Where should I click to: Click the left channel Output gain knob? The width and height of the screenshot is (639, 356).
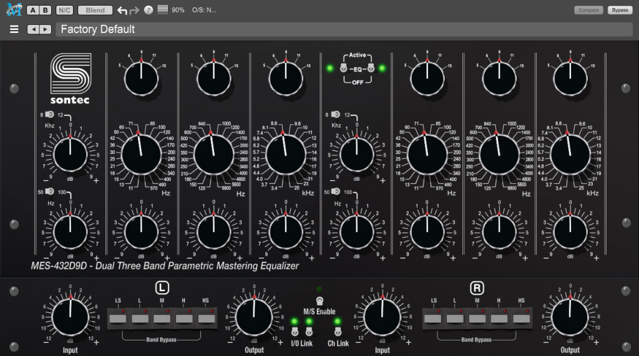(255, 318)
